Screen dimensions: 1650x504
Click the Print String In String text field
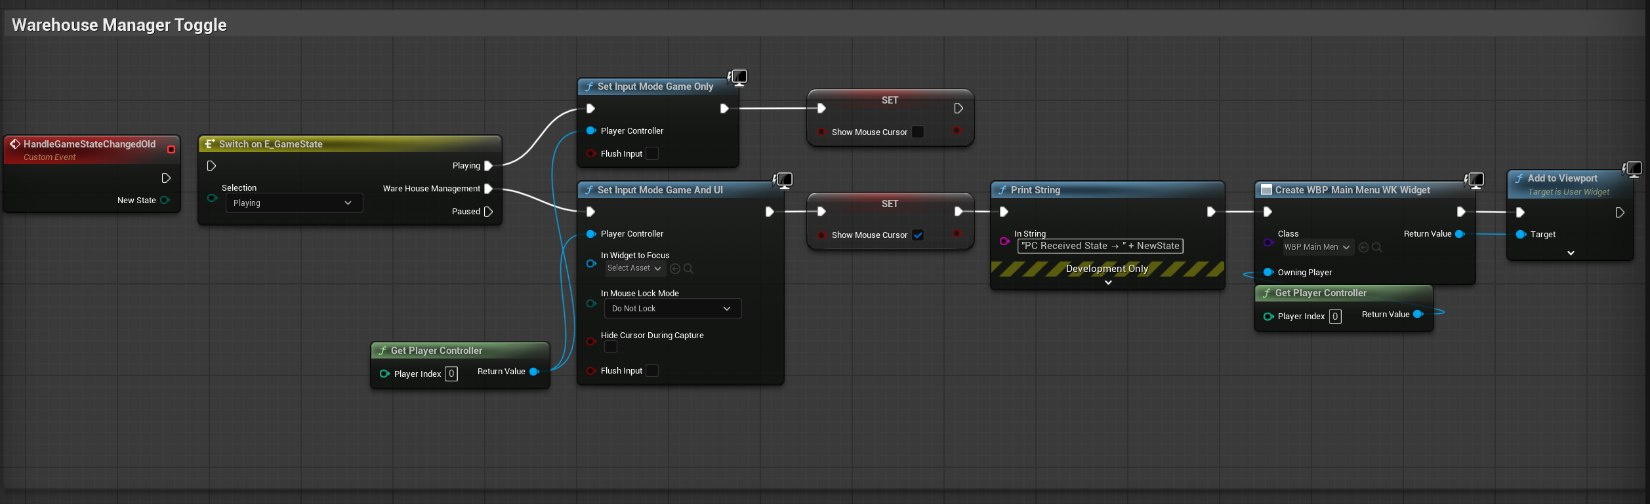click(x=1100, y=246)
